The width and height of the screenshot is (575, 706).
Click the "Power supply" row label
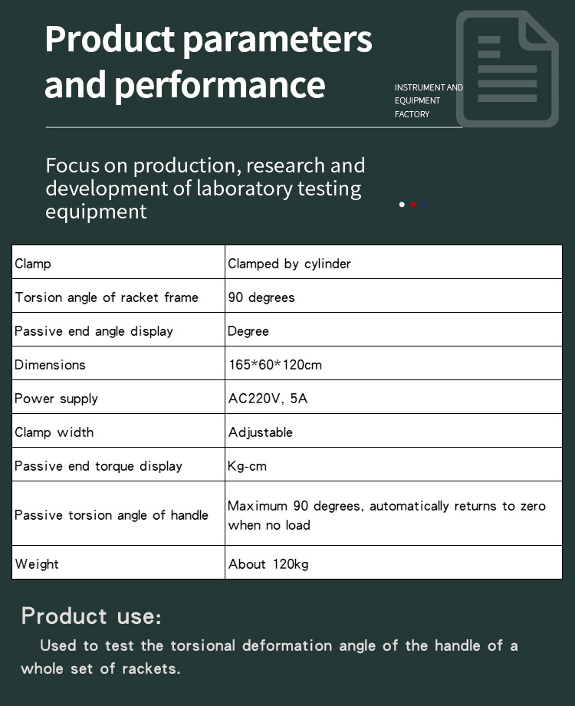click(56, 399)
